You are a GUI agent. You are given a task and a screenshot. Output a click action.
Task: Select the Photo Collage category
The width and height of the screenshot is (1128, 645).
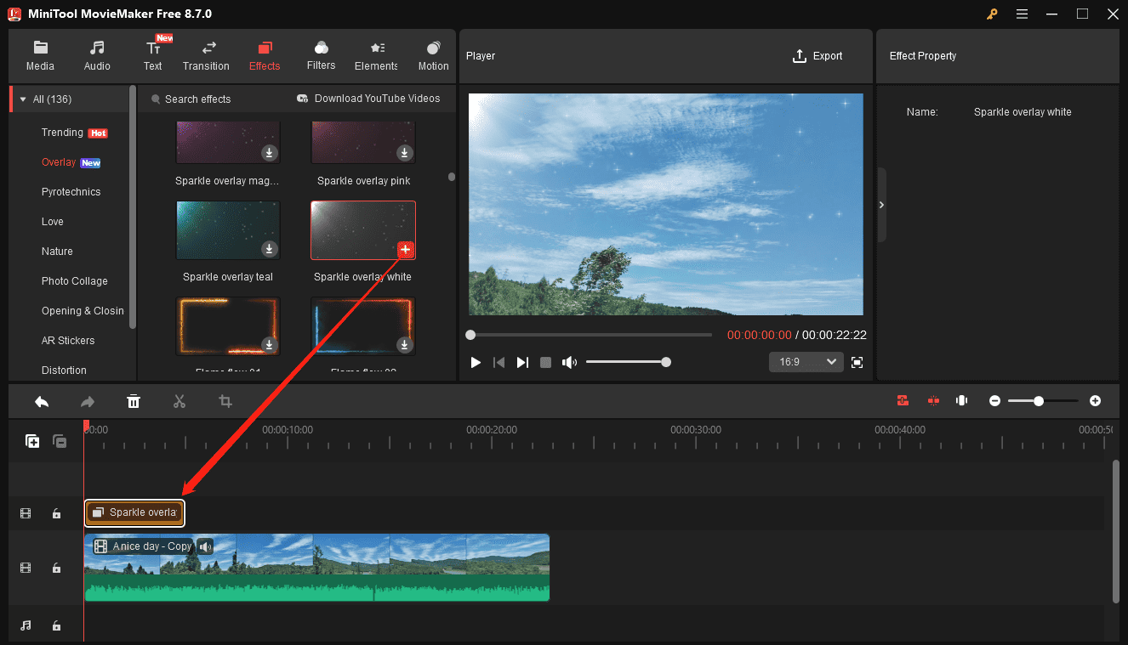coord(75,281)
